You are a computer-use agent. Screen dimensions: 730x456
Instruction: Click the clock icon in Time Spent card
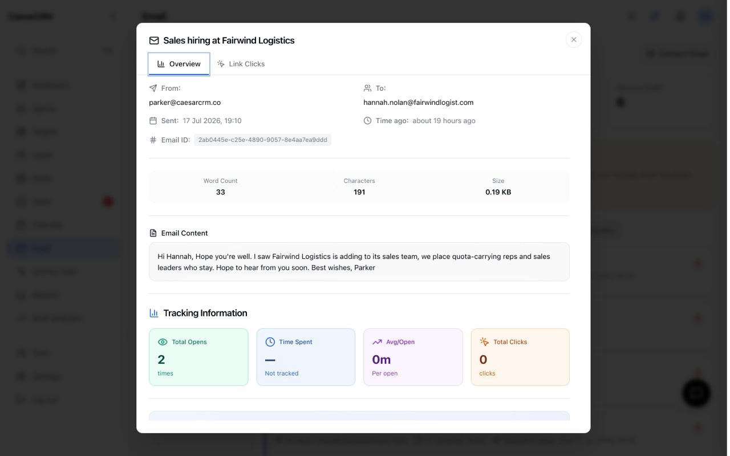(x=270, y=342)
